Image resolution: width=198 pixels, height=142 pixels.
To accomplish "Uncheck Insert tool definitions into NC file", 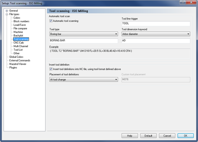I will point(51,69).
